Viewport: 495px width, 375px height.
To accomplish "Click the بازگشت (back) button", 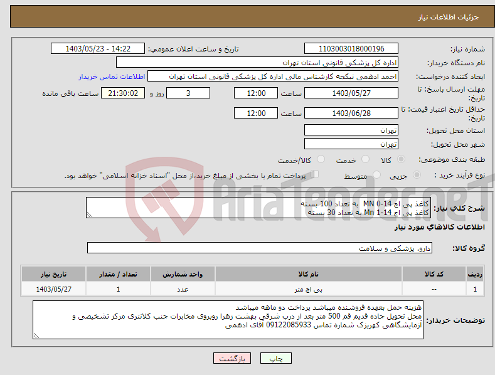I will [232, 358].
